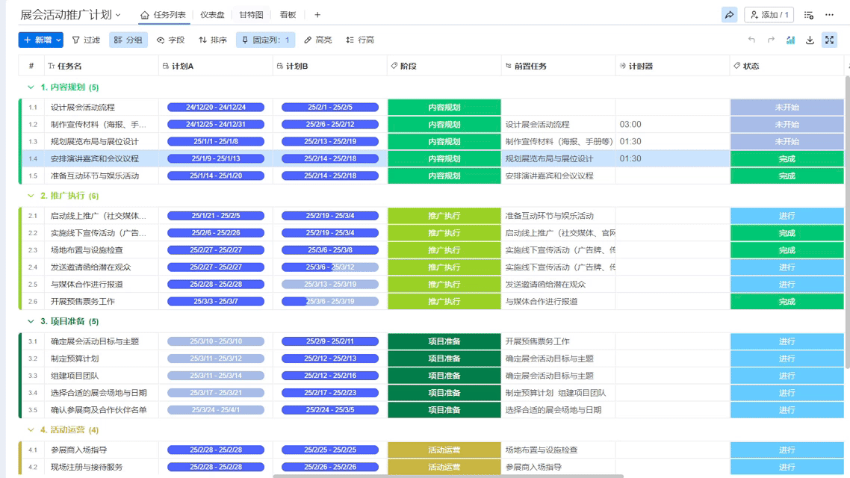Select the green 内容规划 stage tag

click(446, 106)
